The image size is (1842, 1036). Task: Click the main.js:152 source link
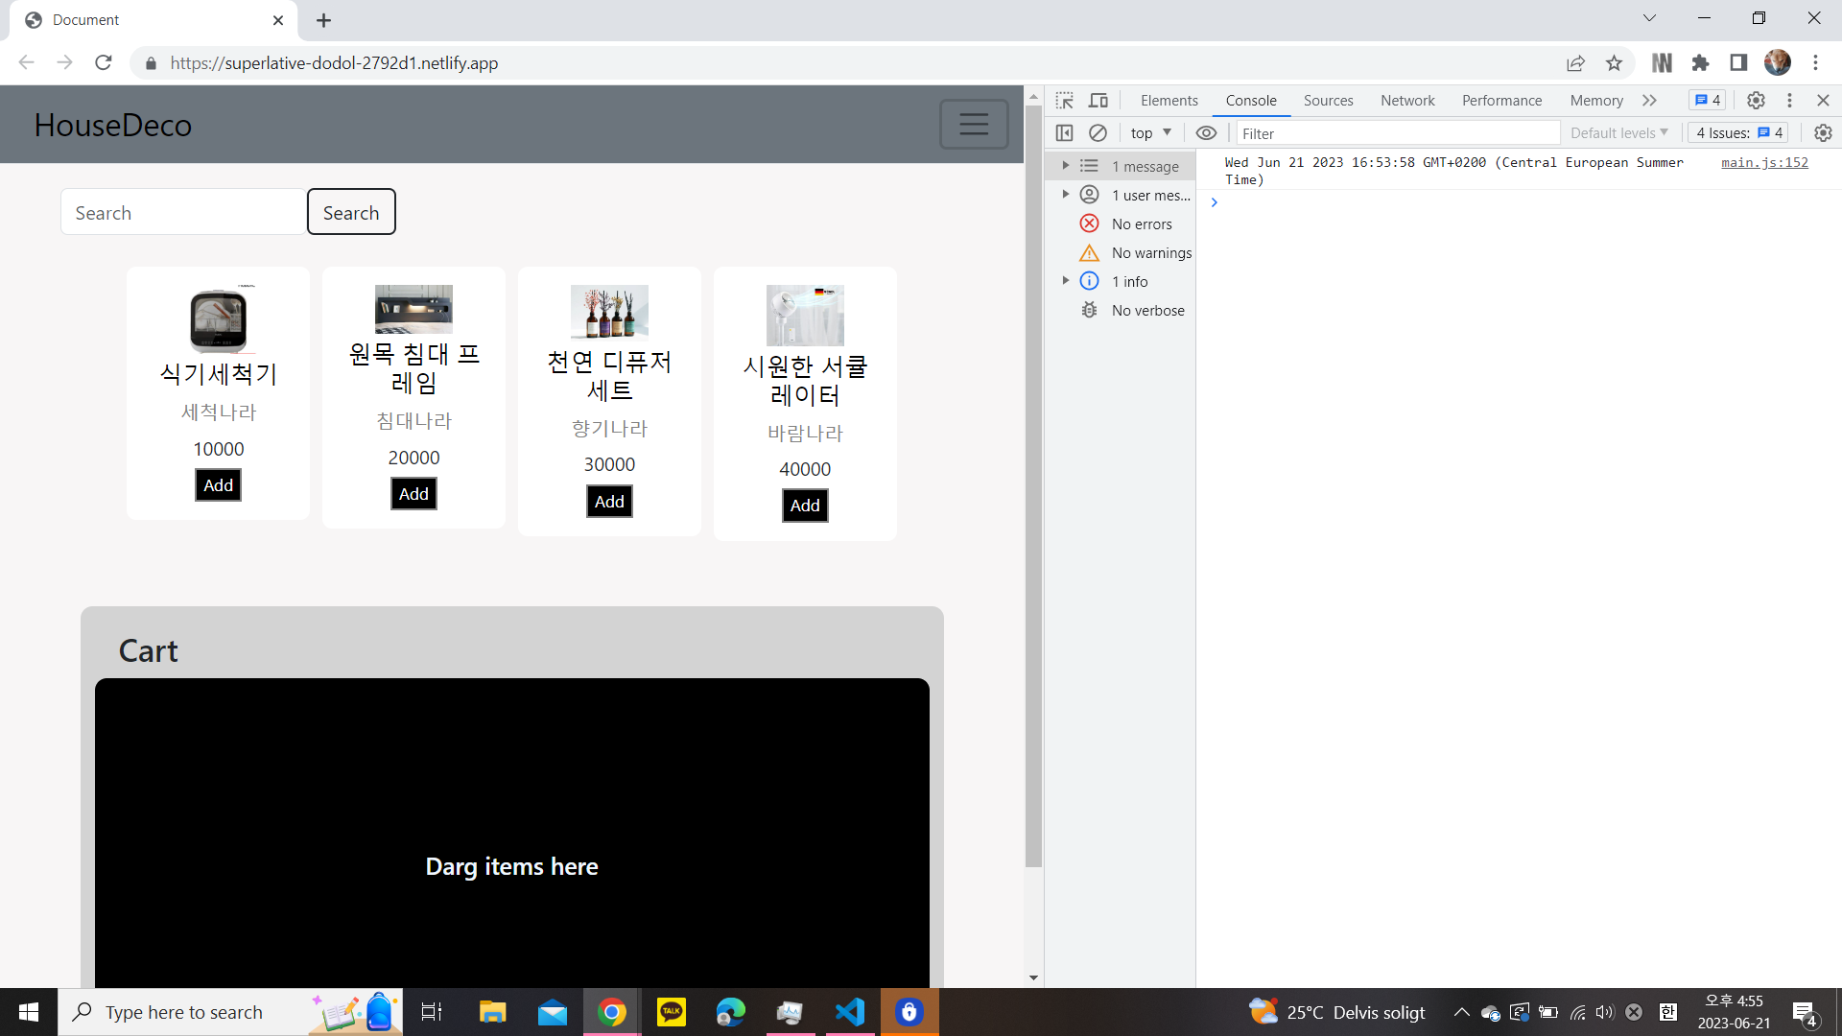click(1764, 162)
